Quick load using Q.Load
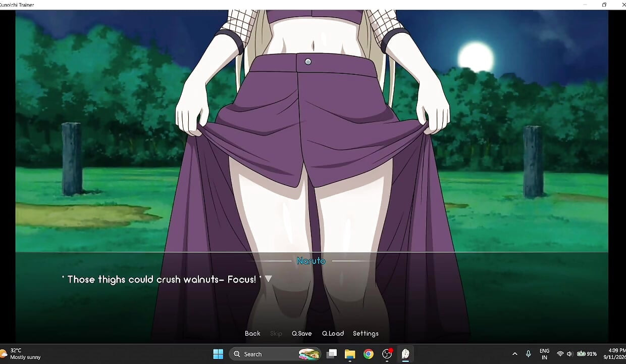The width and height of the screenshot is (626, 364). coord(333,334)
